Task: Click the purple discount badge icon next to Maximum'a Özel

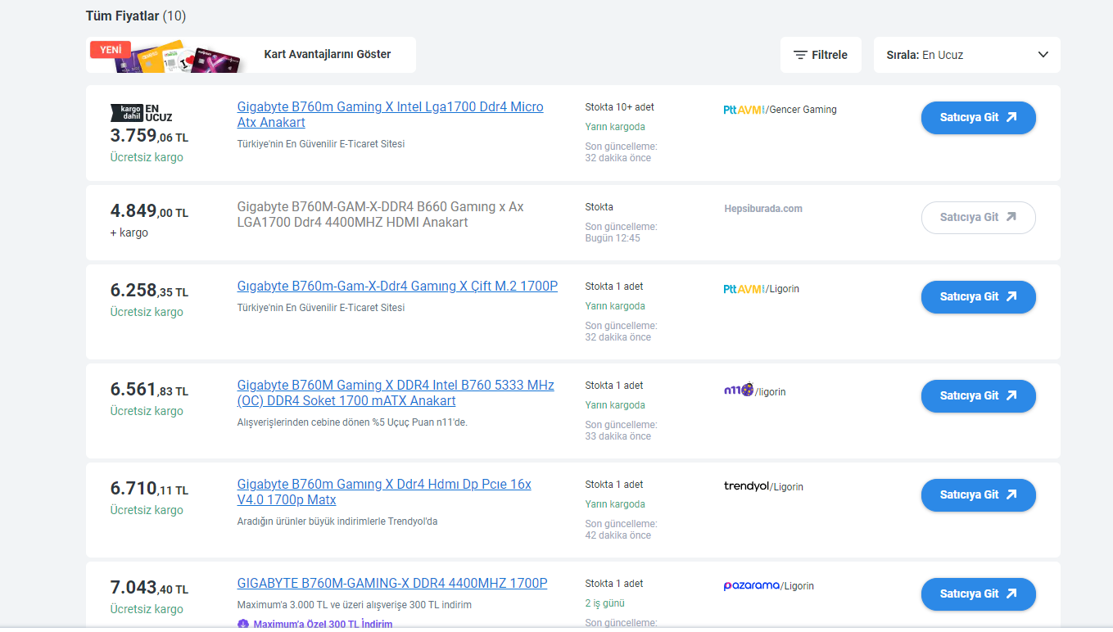Action: [x=243, y=624]
